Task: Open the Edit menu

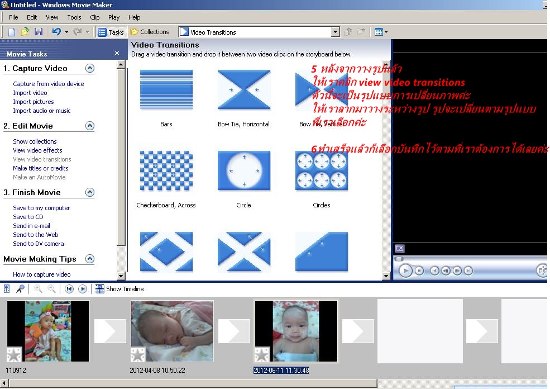Action: click(x=32, y=17)
